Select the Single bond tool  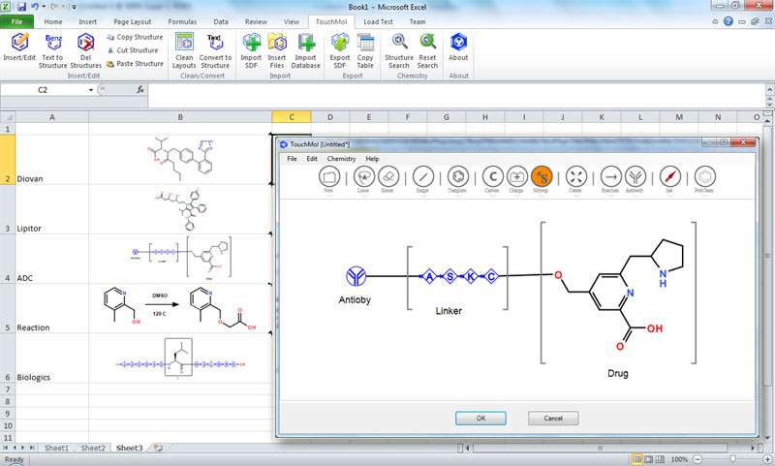click(423, 176)
